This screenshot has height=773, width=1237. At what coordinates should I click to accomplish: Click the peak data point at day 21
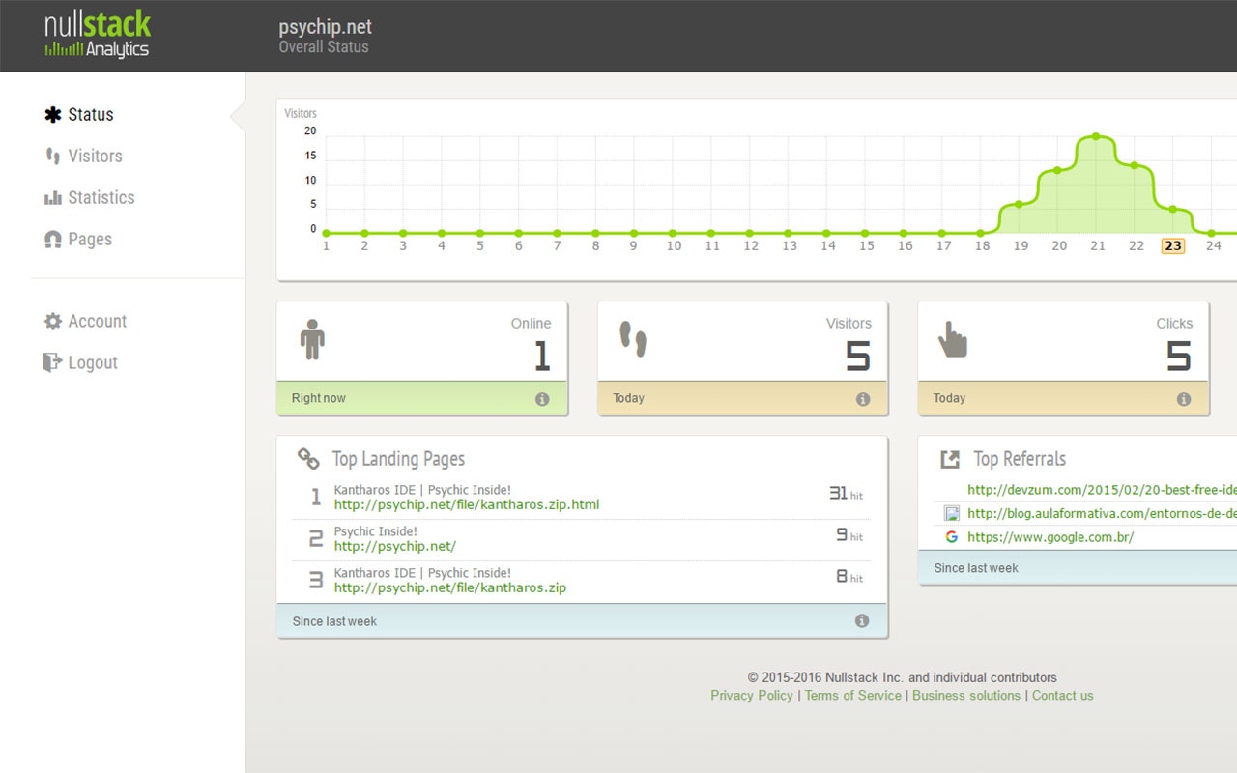[x=1095, y=136]
